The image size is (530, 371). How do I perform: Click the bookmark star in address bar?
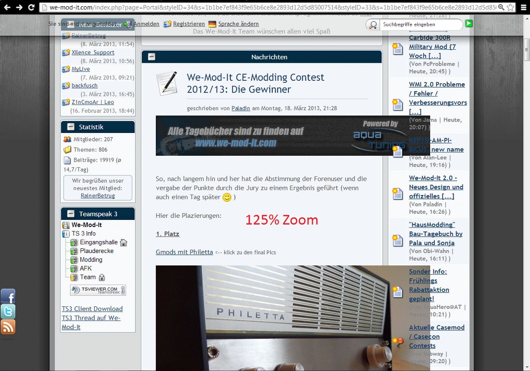click(x=511, y=8)
